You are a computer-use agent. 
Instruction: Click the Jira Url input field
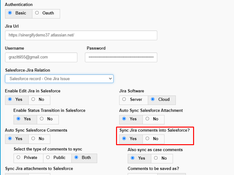pyautogui.click(x=81, y=35)
